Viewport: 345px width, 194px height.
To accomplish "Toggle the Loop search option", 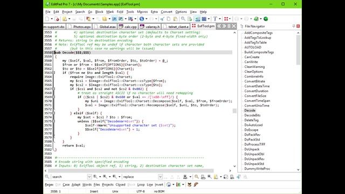I will [141, 185].
